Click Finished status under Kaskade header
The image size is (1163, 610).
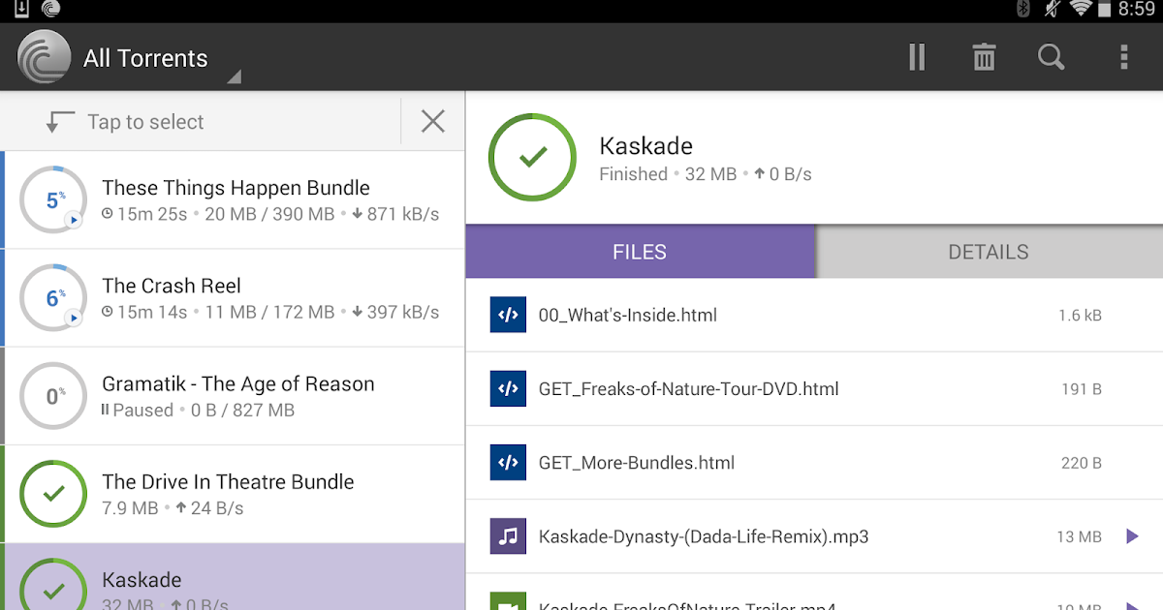click(x=633, y=174)
